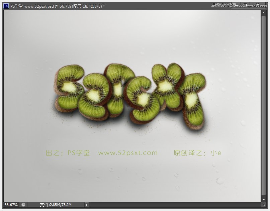Click the kiwi '5' letter on canvas
Screen dimensions: 270x211
69,88
